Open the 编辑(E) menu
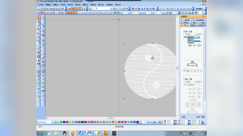This screenshot has height=136, width=243. (48, 5)
